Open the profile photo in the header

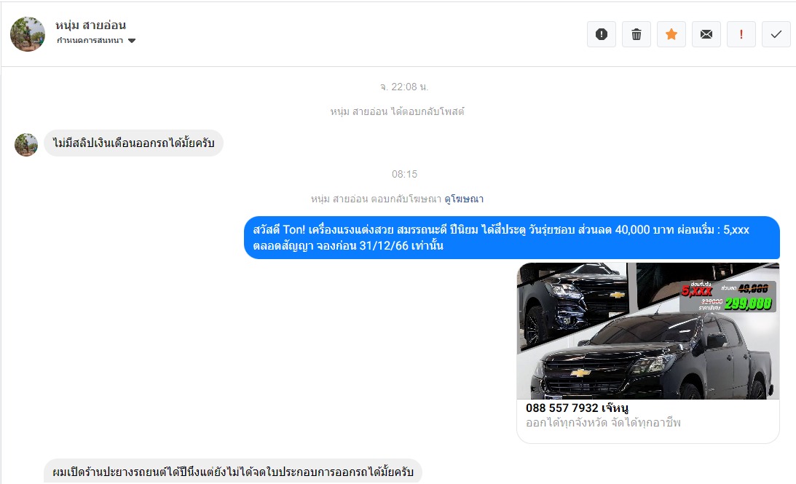28,34
